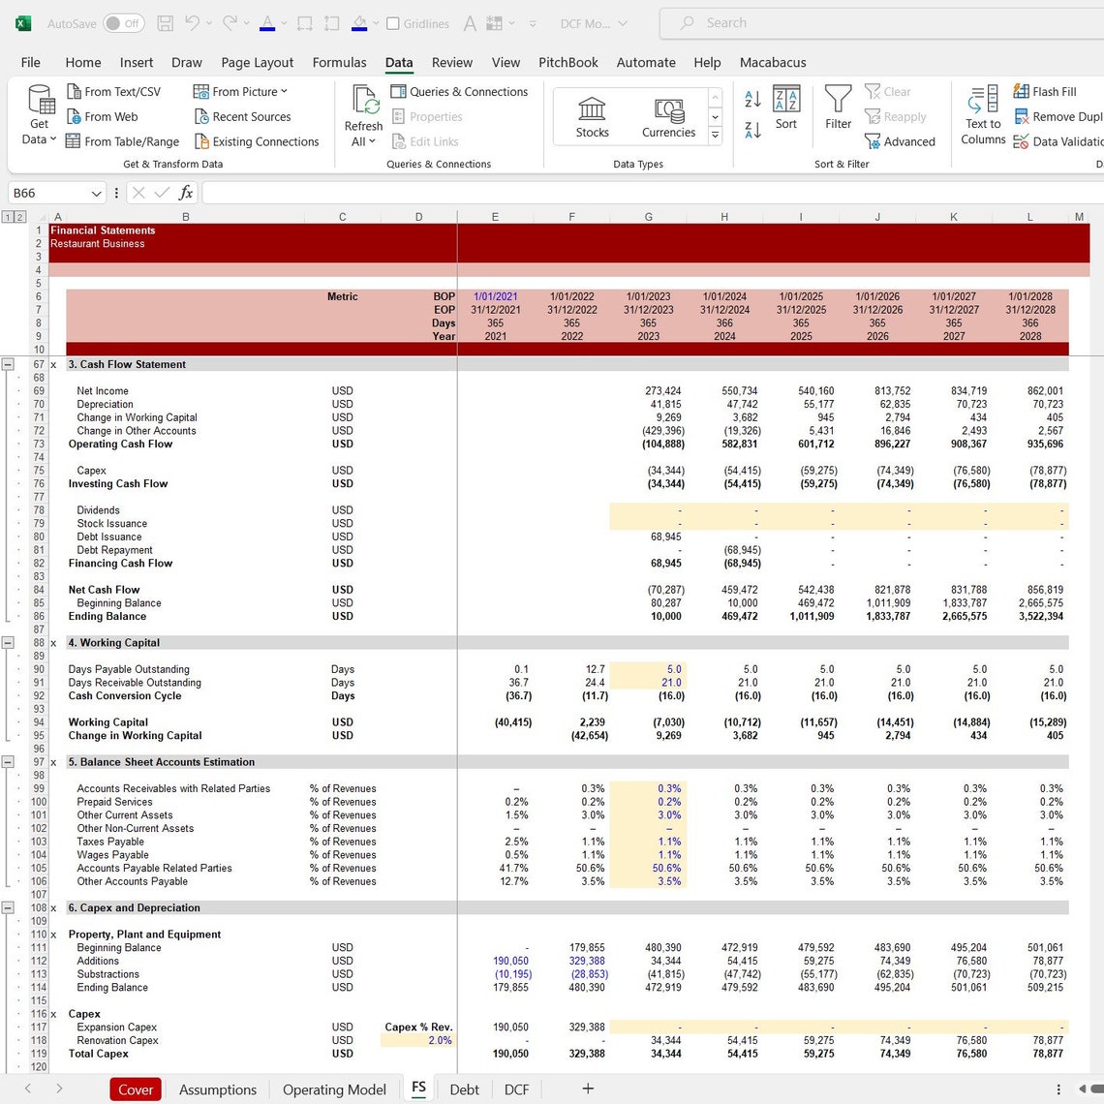
Task: Switch to the Macabacus ribbon tab
Action: pyautogui.click(x=773, y=62)
